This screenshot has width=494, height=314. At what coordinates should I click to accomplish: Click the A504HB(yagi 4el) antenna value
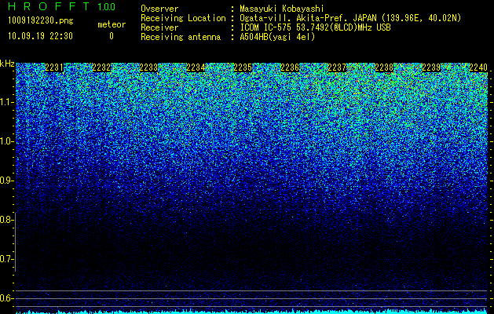pyautogui.click(x=277, y=37)
